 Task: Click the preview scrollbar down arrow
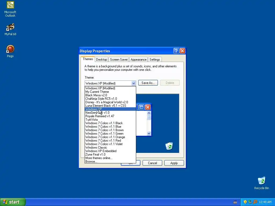[149, 134]
